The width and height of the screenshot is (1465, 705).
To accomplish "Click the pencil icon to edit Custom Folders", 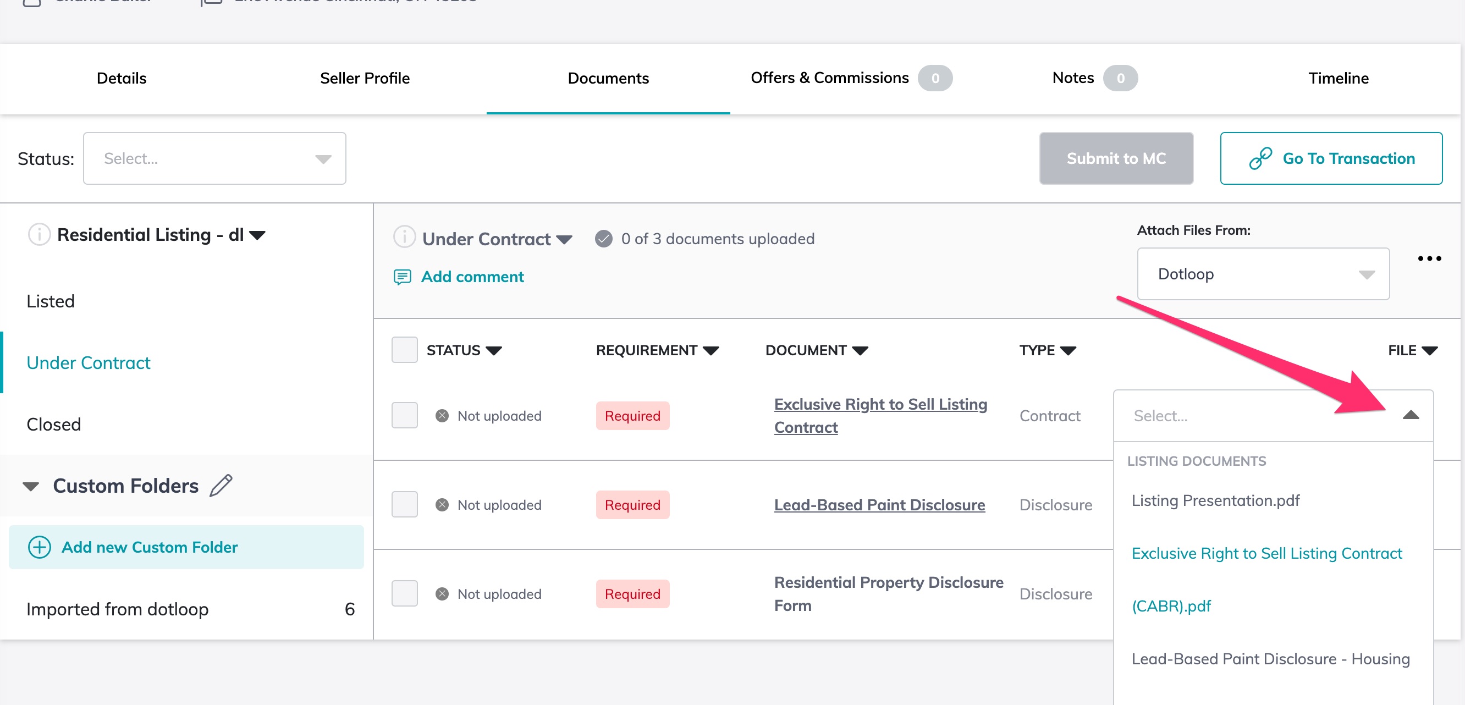I will pyautogui.click(x=222, y=486).
